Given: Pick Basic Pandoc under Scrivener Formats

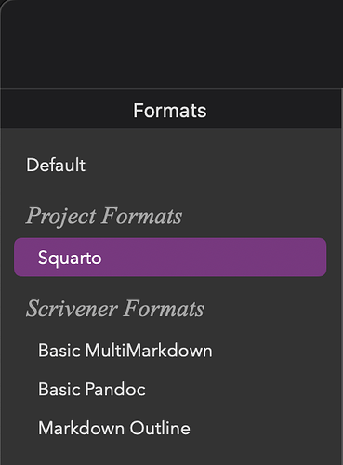Looking at the screenshot, I should click(92, 390).
